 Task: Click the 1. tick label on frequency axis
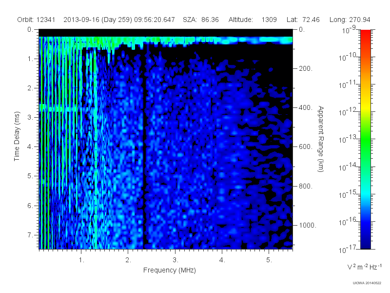(x=81, y=260)
